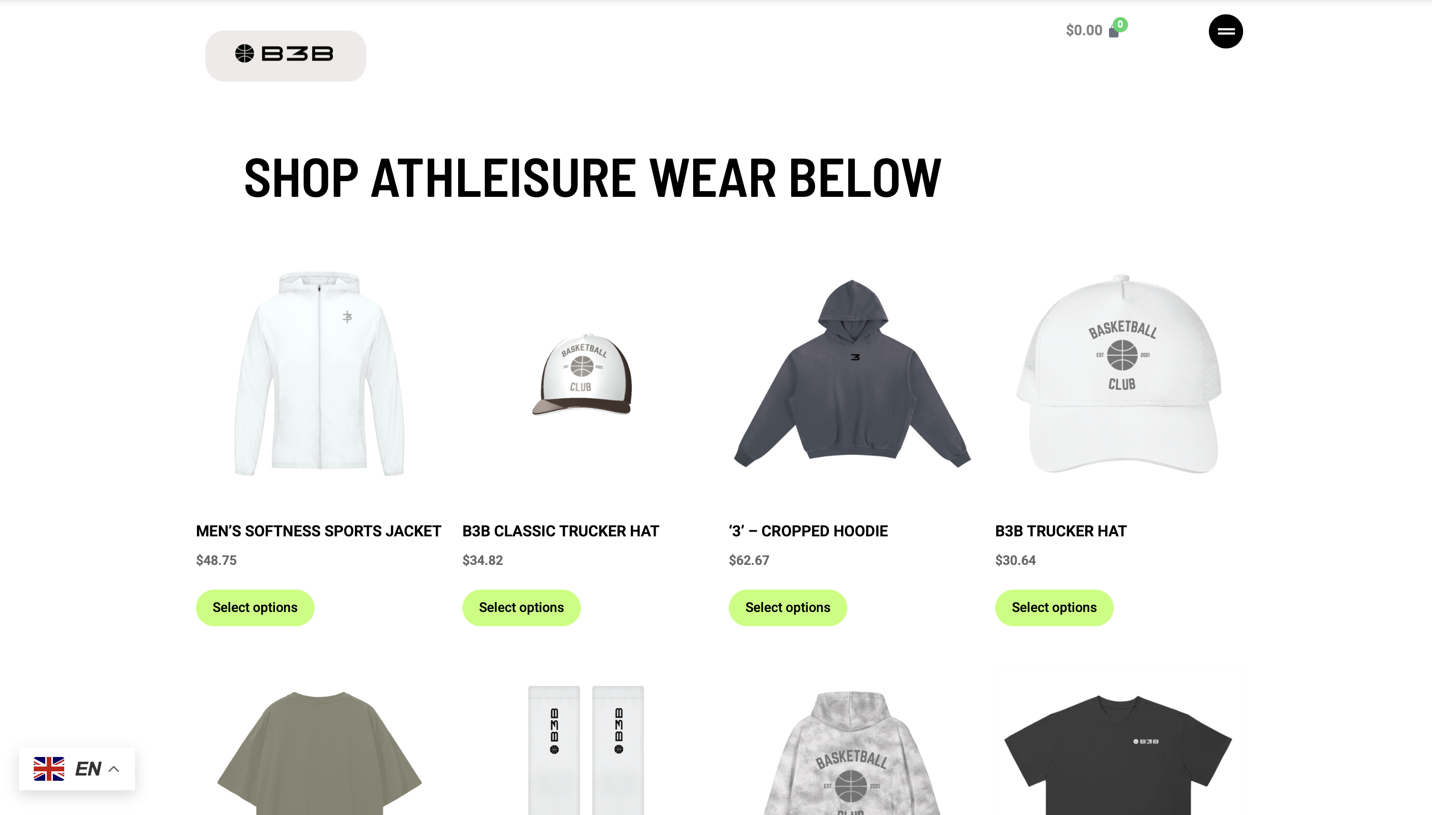Image resolution: width=1432 pixels, height=815 pixels.
Task: Select options for Men's Softness Sports Jacket
Action: [x=255, y=607]
